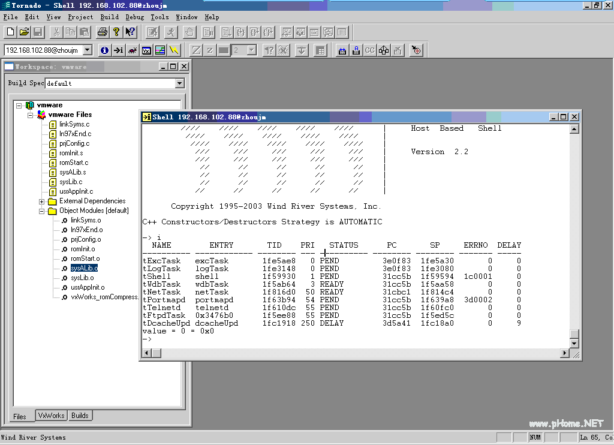The height and width of the screenshot is (445, 614).
Task: Open the Project menu
Action: coord(81,17)
